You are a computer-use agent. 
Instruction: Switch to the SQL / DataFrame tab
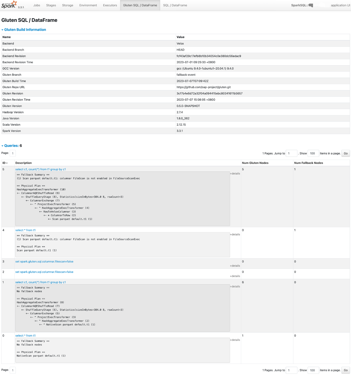[175, 5]
